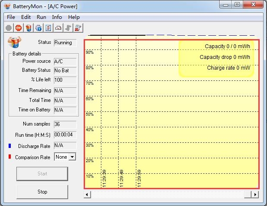Click the clock with red X toolbar icon
The image size is (267, 206).
tap(78, 28)
